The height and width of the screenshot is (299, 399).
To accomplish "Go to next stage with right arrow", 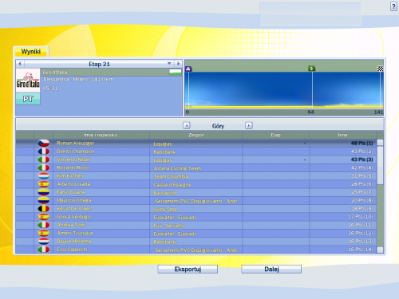I will pyautogui.click(x=178, y=64).
